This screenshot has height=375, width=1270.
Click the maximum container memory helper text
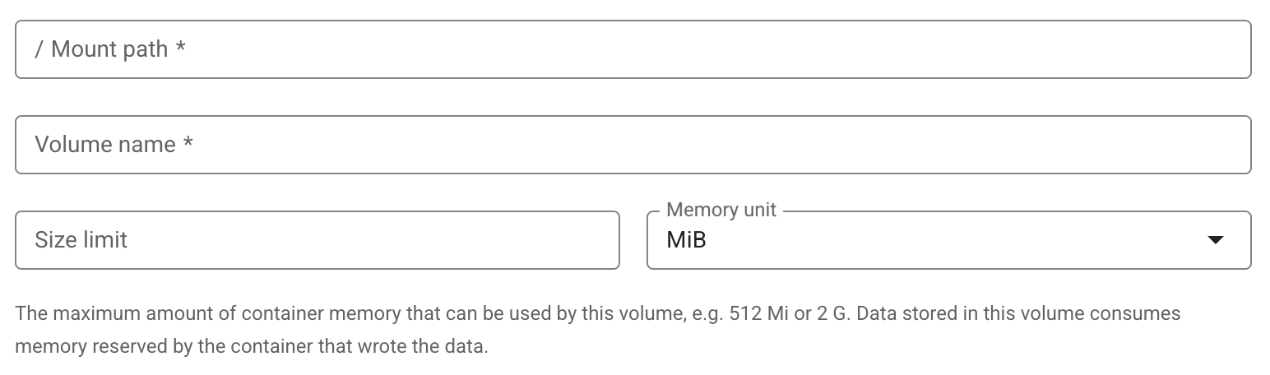[x=329, y=314]
